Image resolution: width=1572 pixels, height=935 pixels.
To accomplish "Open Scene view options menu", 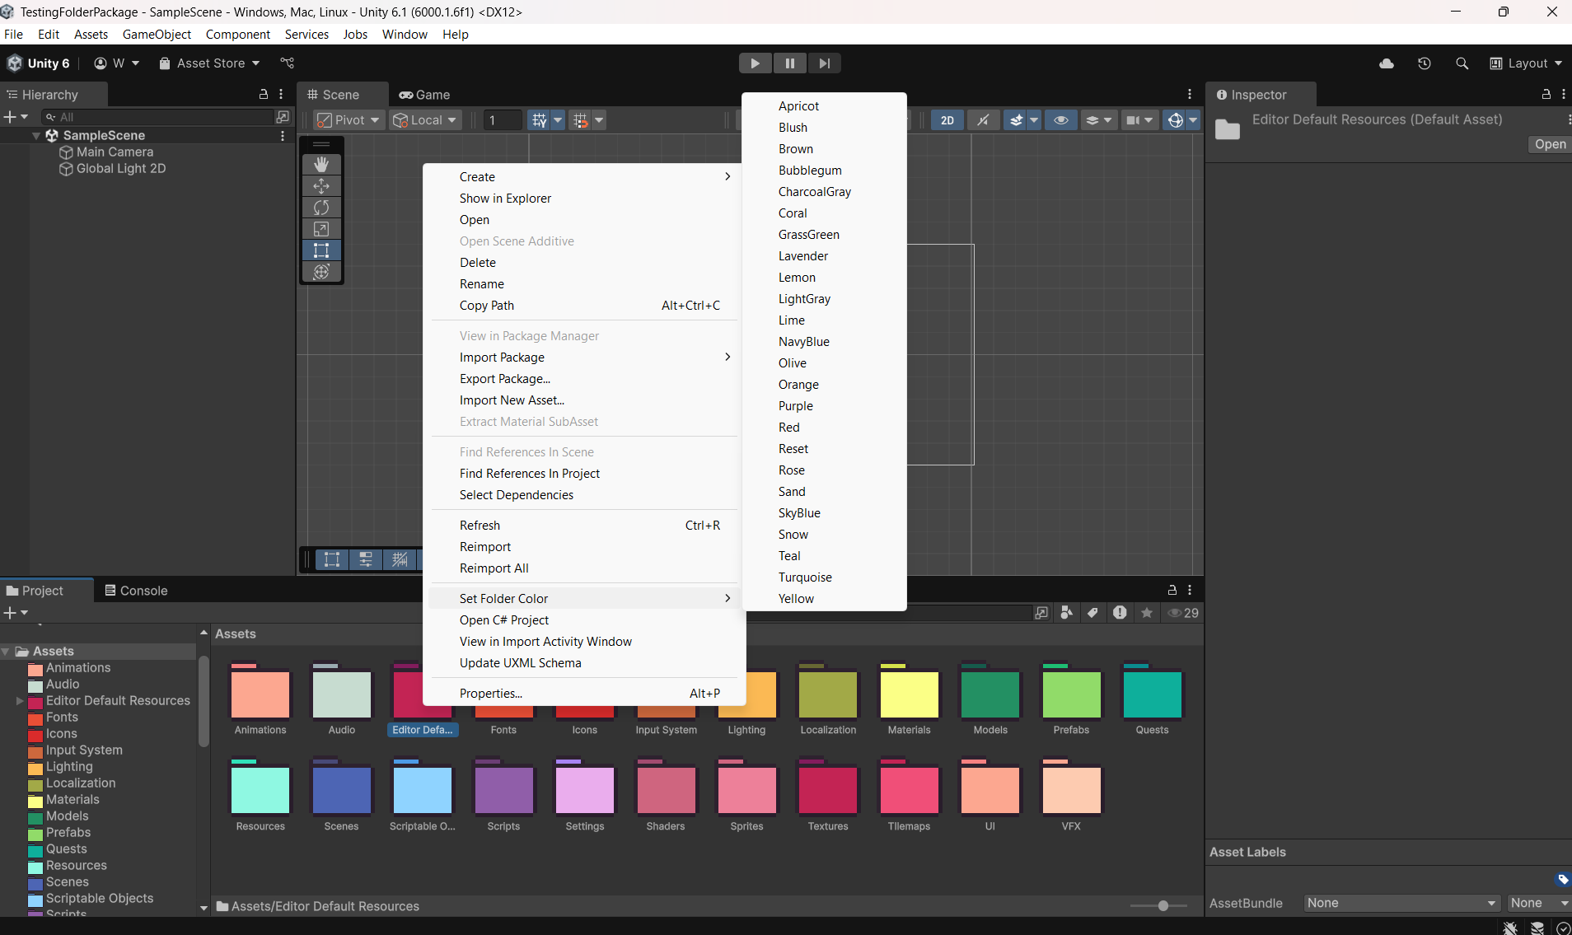I will pyautogui.click(x=1190, y=95).
